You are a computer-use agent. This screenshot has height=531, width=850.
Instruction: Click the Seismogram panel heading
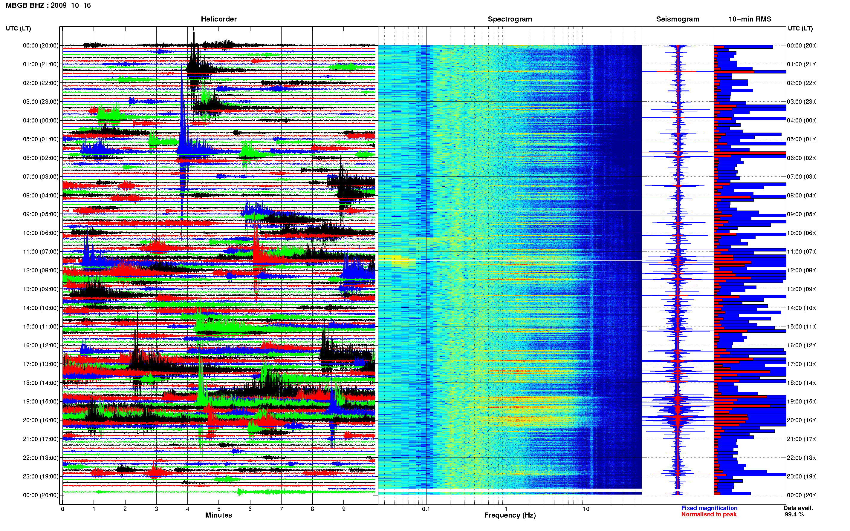(678, 19)
